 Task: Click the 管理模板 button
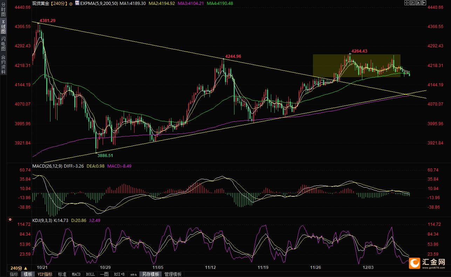[173, 274]
